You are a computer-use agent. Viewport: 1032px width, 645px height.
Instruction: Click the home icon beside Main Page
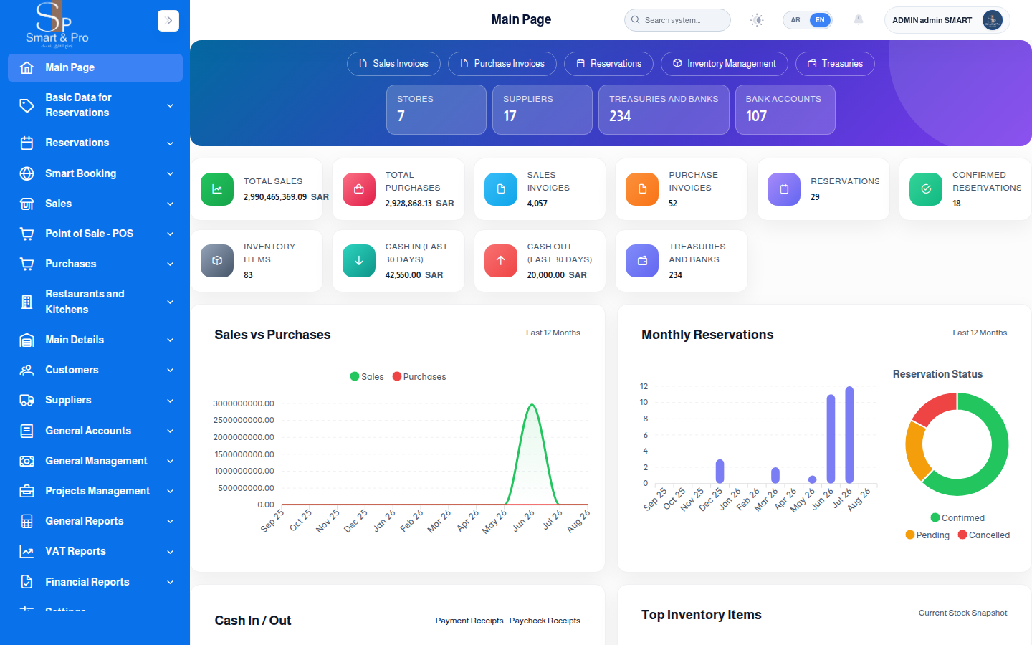coord(27,67)
